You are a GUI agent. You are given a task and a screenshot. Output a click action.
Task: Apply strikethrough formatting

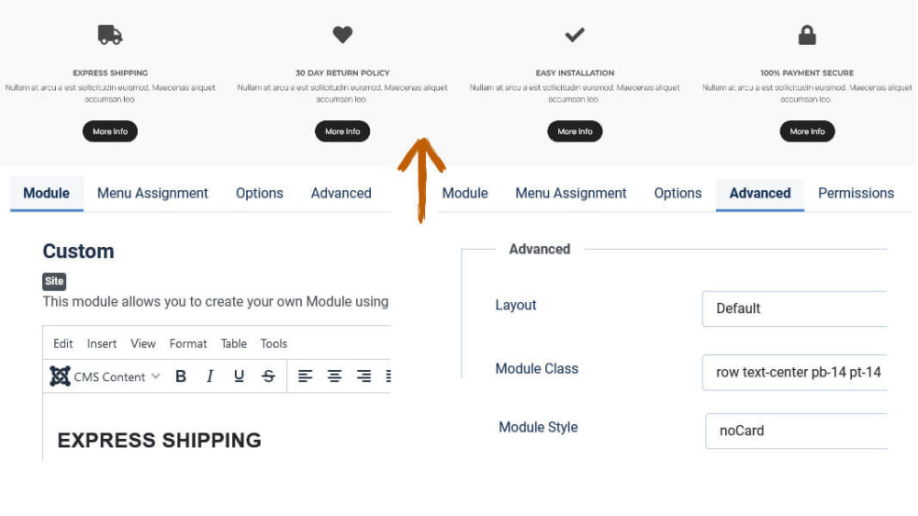click(x=268, y=376)
